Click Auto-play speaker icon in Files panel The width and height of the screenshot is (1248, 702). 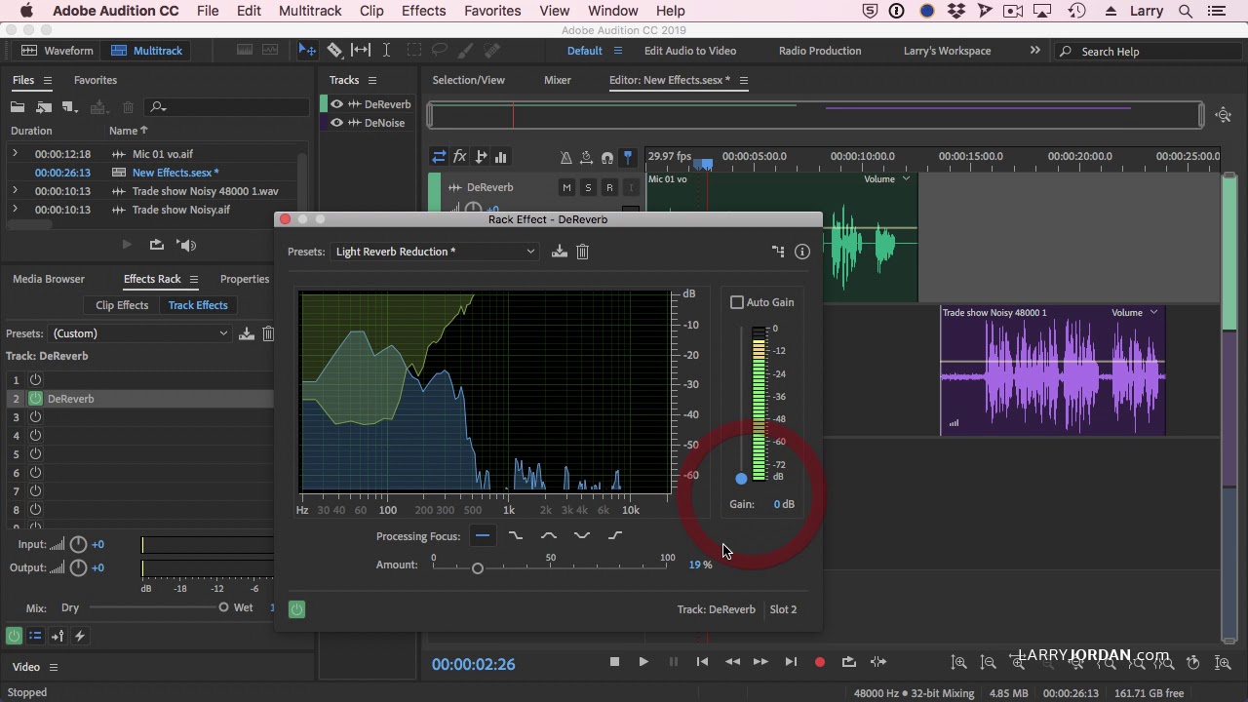(x=186, y=245)
